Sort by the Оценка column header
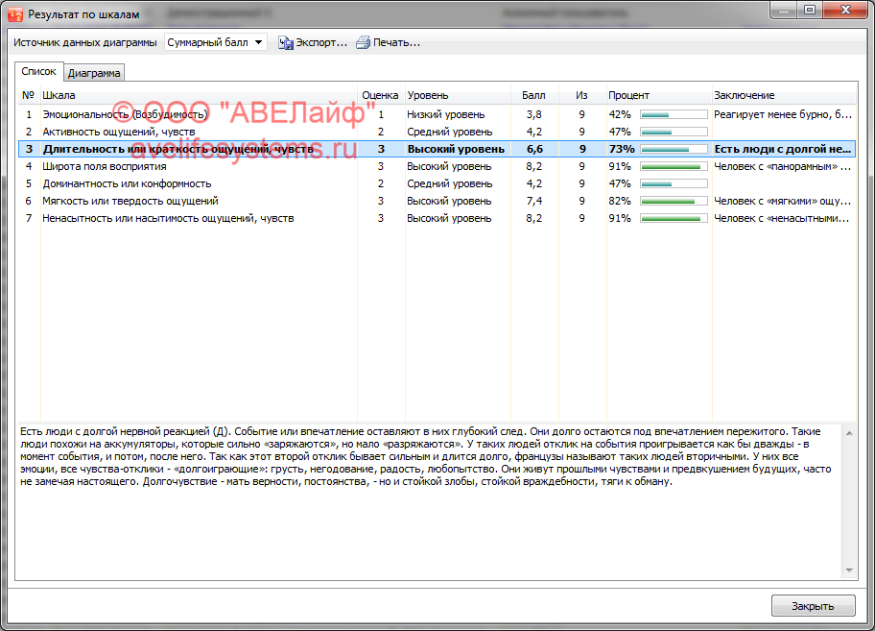Image resolution: width=875 pixels, height=631 pixels. coord(380,95)
